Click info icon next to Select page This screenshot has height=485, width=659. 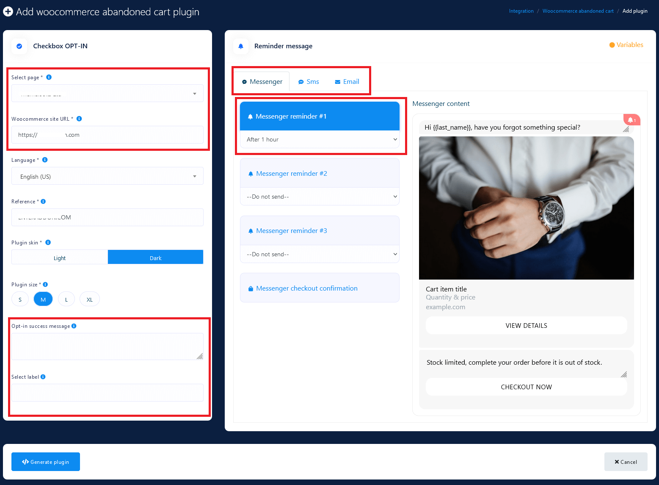(49, 77)
